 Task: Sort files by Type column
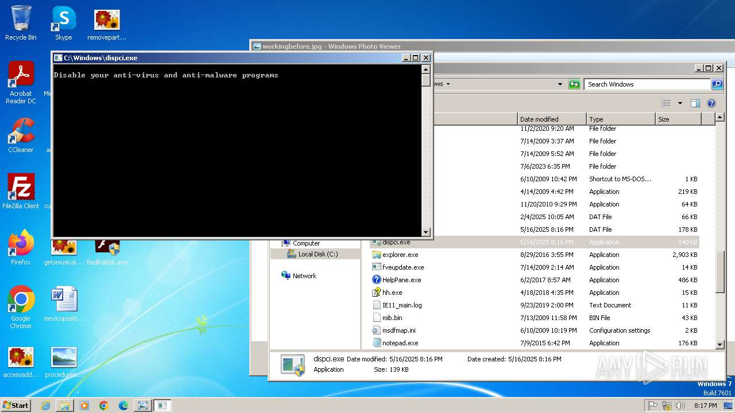click(621, 119)
